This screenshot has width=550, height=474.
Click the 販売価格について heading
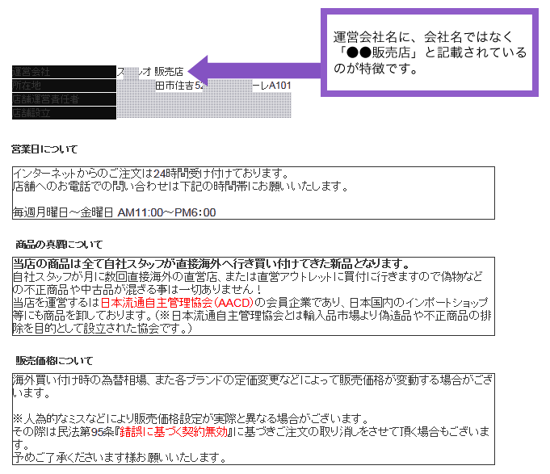54,360
